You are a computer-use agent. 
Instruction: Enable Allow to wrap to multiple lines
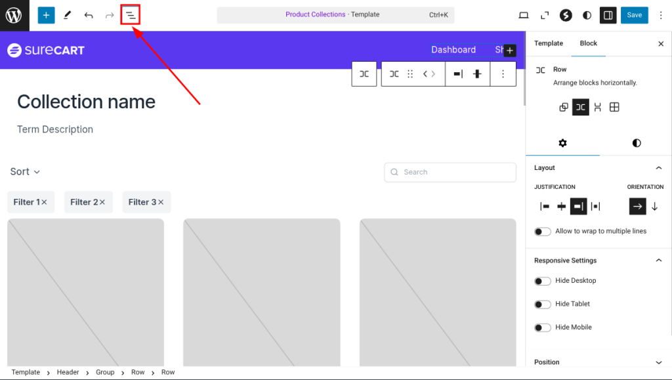[x=543, y=232]
